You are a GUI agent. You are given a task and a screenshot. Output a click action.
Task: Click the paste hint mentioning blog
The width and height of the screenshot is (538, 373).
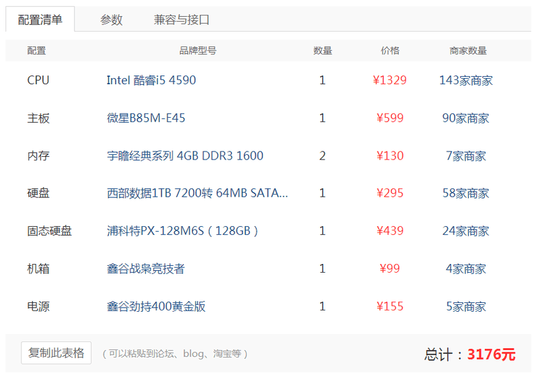click(175, 353)
